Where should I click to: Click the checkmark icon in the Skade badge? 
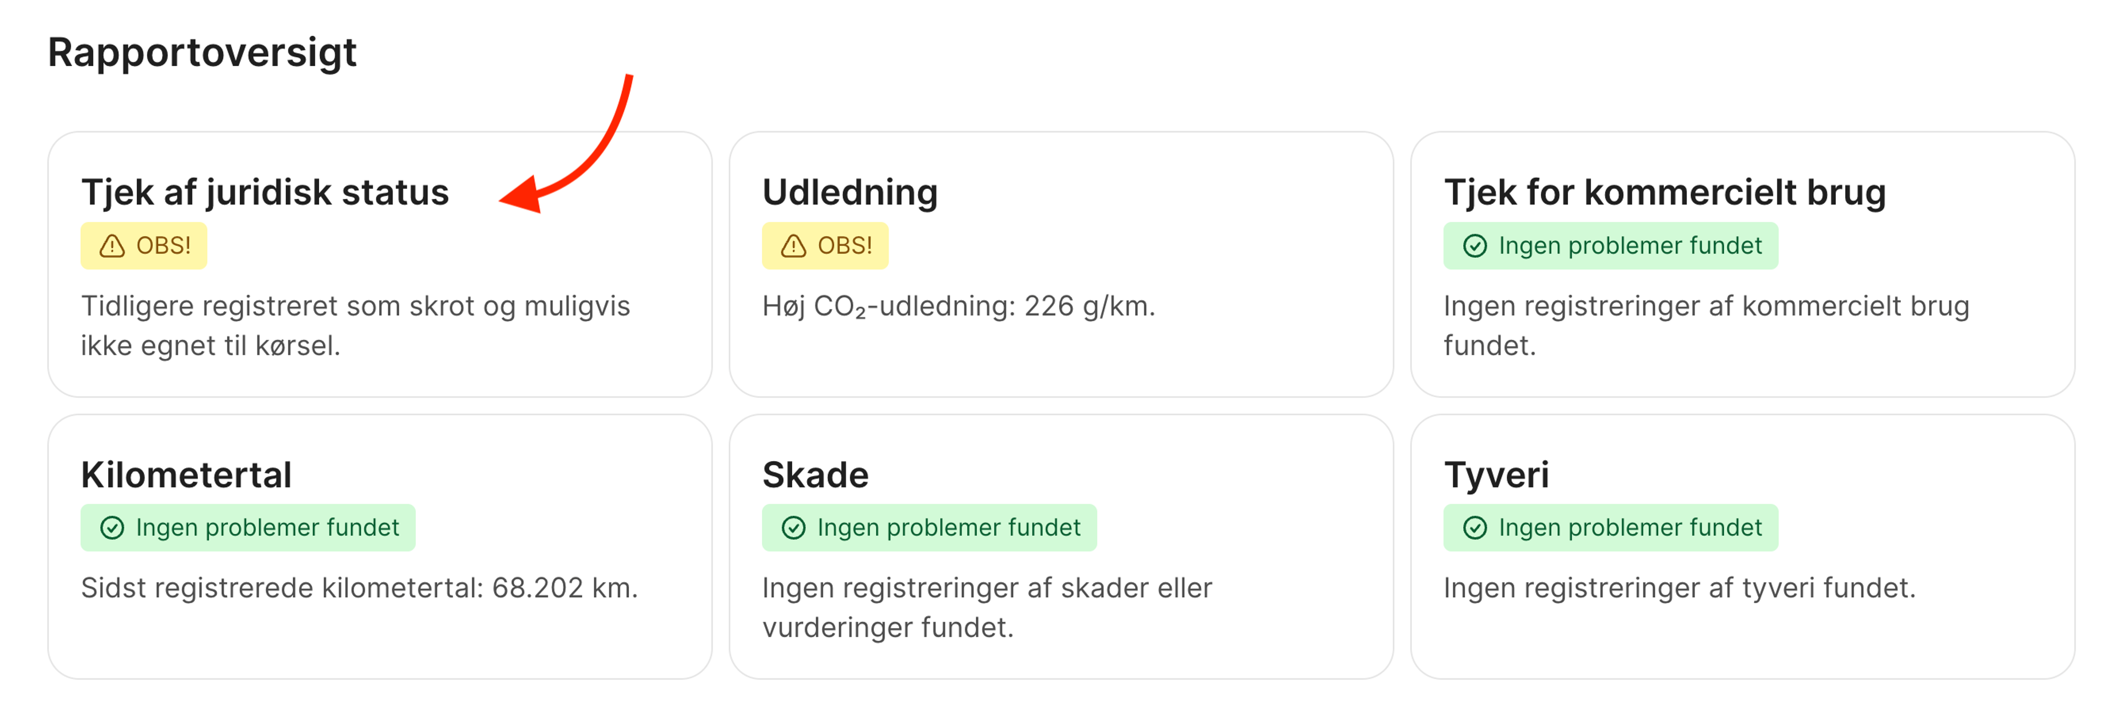pos(794,527)
